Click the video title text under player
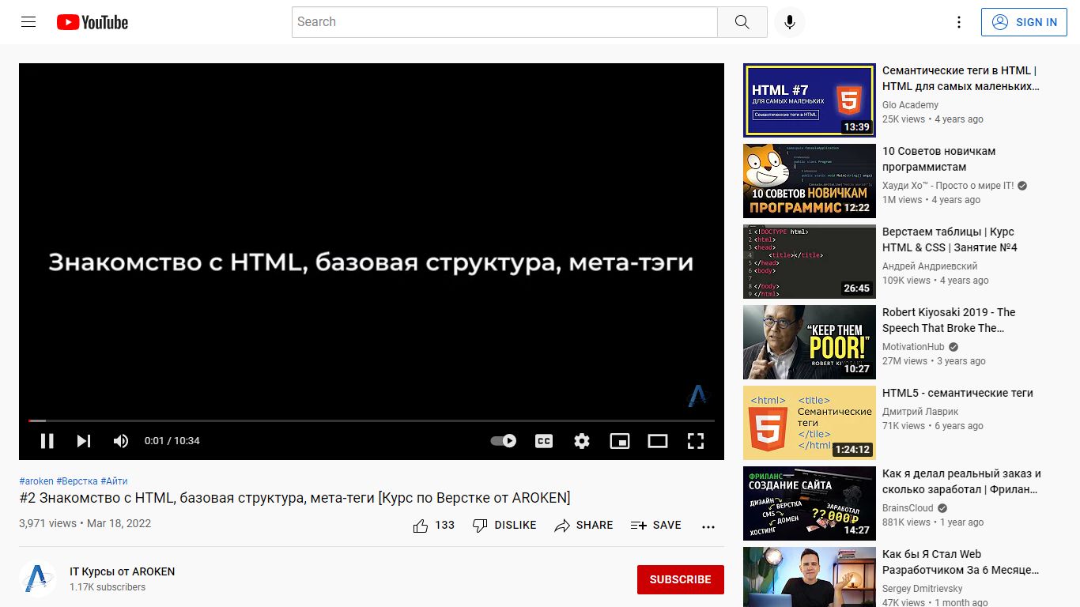This screenshot has height=607, width=1080. [295, 498]
